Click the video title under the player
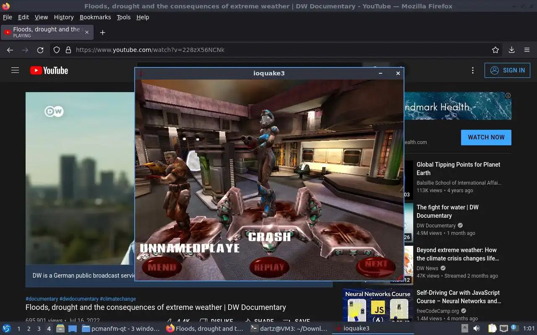Image resolution: width=537 pixels, height=335 pixels. 156,307
